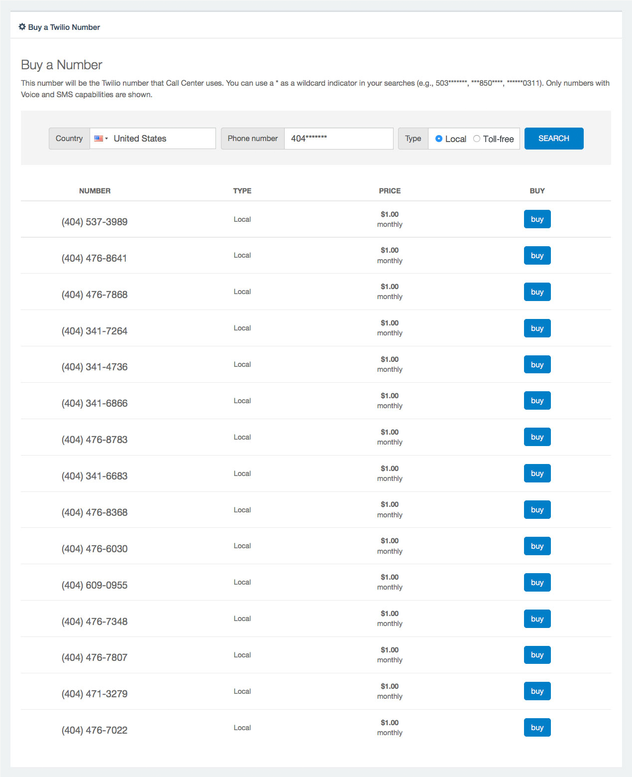Select the NUMBER column header
Screen dimensions: 632x777
(x=95, y=190)
